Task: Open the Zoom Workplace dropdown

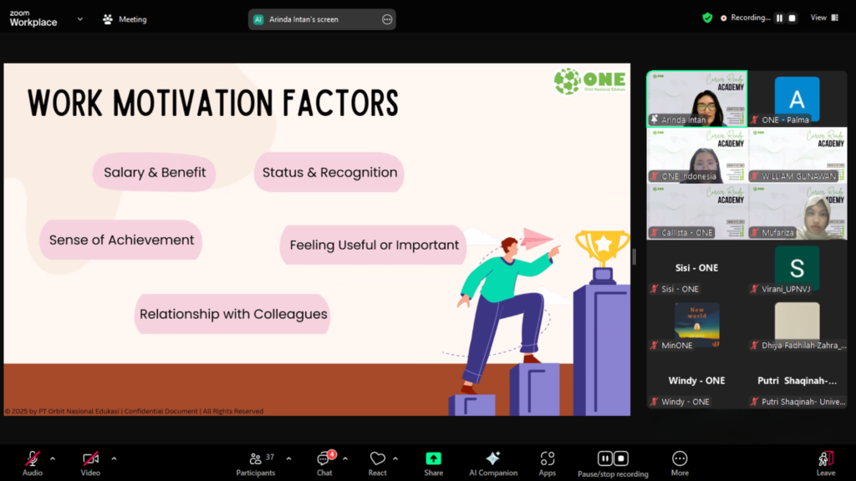Action: click(80, 19)
